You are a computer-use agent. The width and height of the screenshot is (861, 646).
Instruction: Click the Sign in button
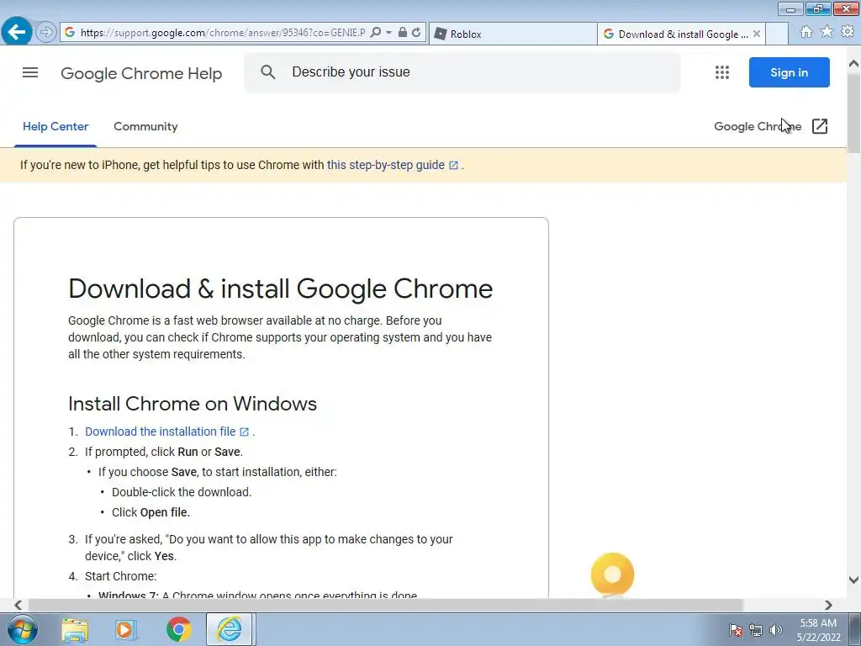coord(789,72)
